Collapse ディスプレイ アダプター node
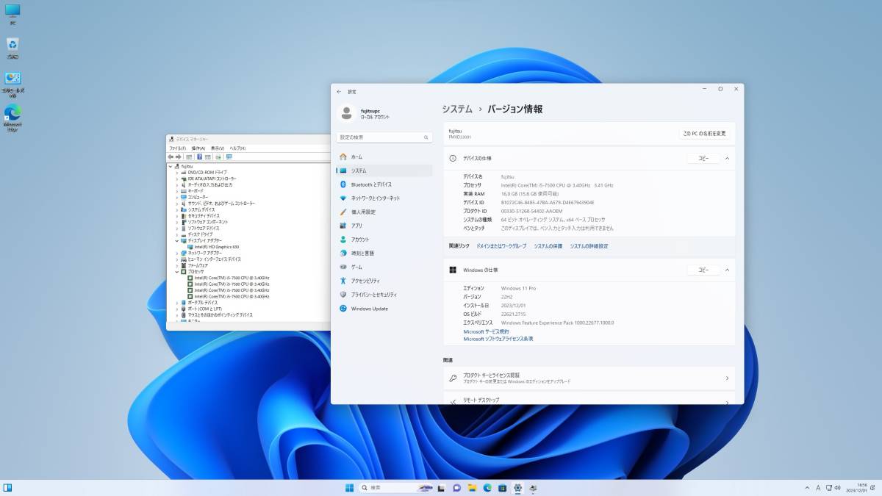The width and height of the screenshot is (882, 496). tap(177, 240)
